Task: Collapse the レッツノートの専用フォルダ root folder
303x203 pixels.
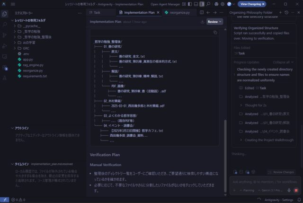Action: point(30,20)
